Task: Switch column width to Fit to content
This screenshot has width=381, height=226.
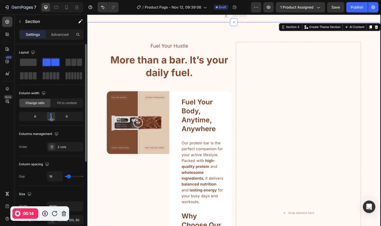Action: (x=67, y=103)
